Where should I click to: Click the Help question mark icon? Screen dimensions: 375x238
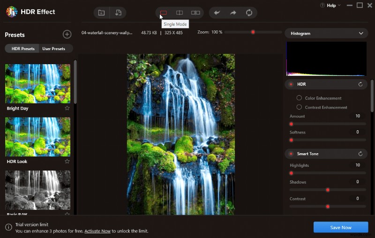pyautogui.click(x=322, y=5)
